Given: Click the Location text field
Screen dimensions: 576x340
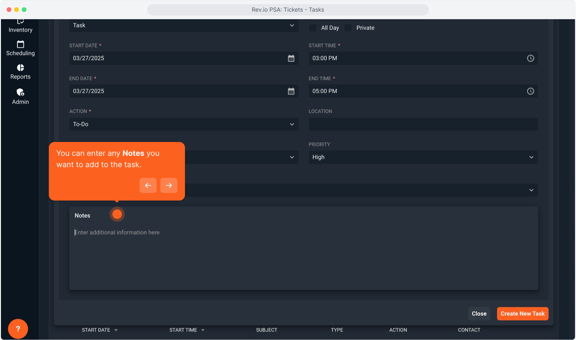Looking at the screenshot, I should click(x=423, y=124).
